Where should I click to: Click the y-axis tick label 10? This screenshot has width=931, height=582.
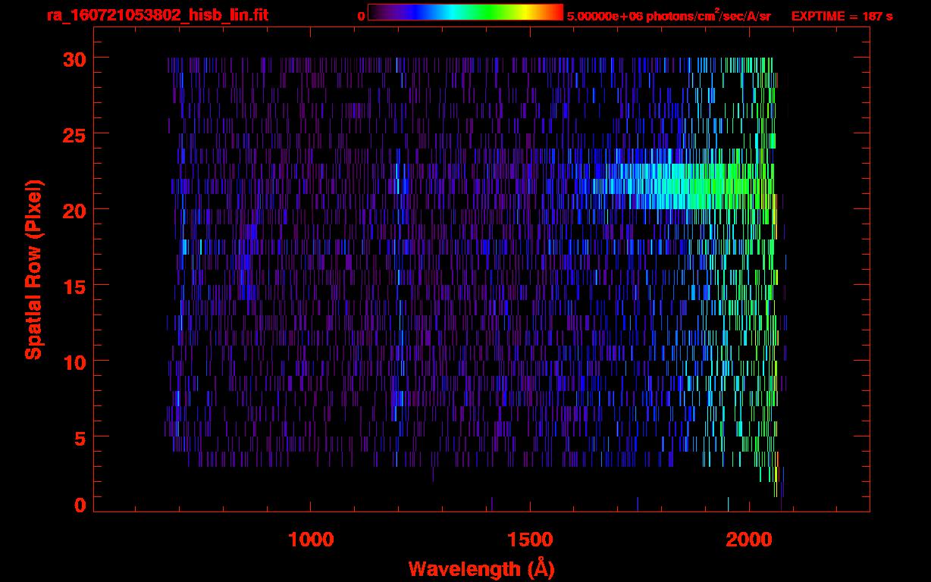click(x=73, y=361)
